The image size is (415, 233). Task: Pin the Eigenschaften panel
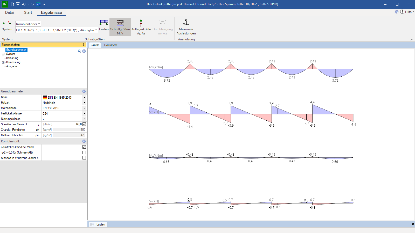pyautogui.click(x=83, y=45)
